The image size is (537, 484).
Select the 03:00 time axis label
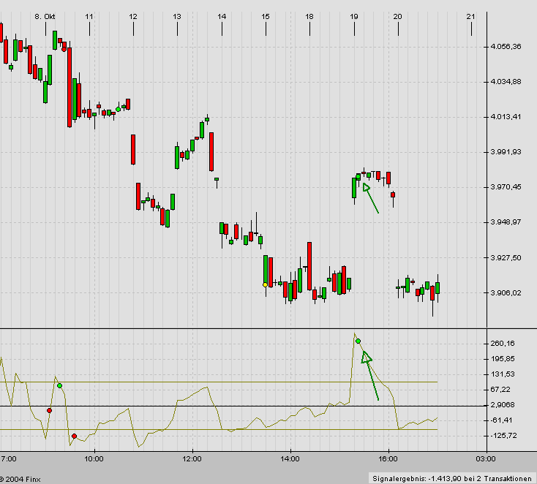click(486, 458)
